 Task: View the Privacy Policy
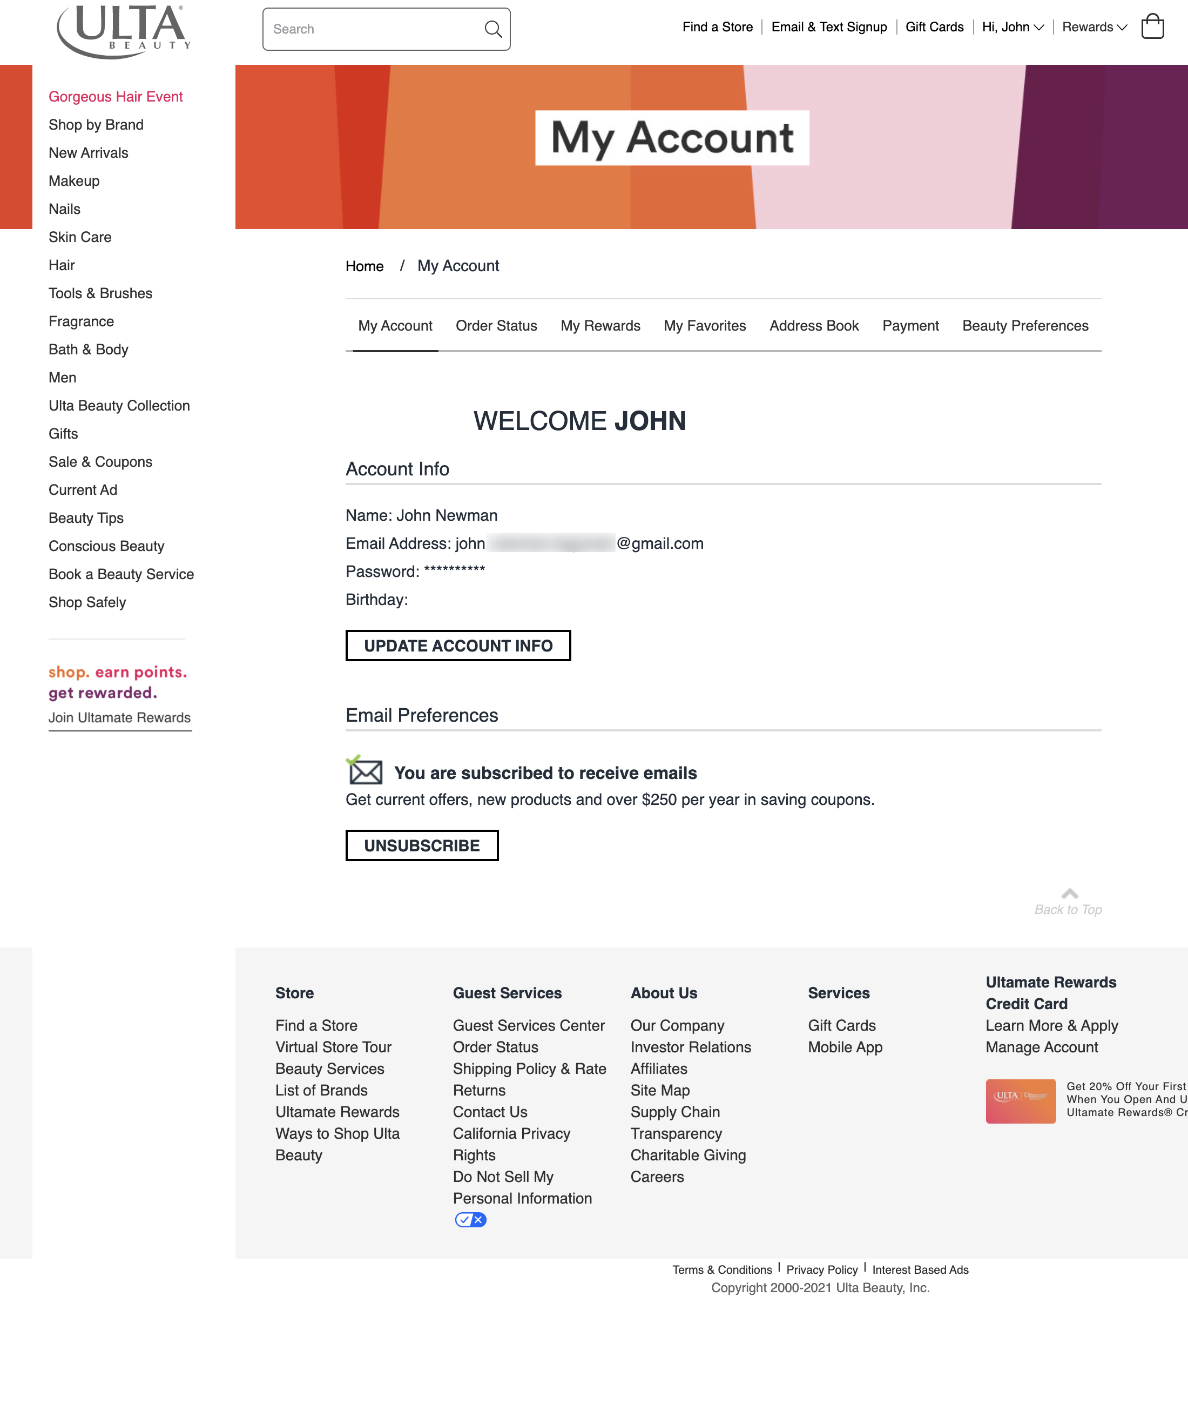[x=822, y=1269]
